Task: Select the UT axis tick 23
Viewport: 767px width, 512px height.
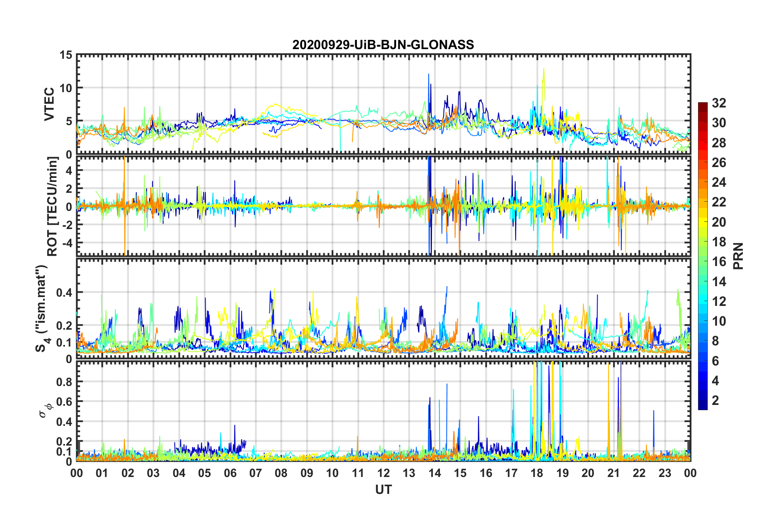Action: tap(665, 473)
